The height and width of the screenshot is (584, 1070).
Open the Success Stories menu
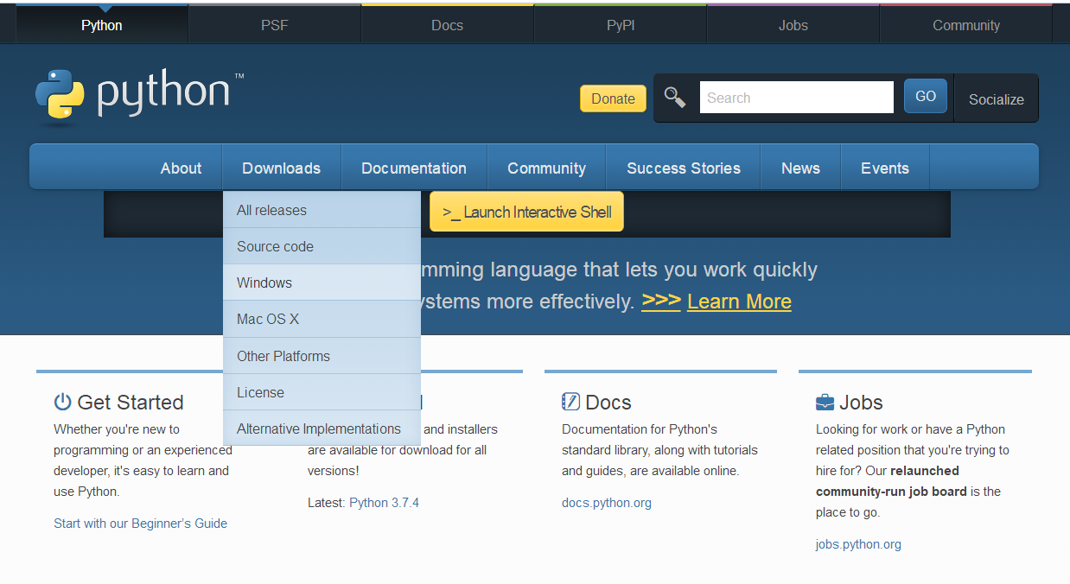[x=684, y=168]
